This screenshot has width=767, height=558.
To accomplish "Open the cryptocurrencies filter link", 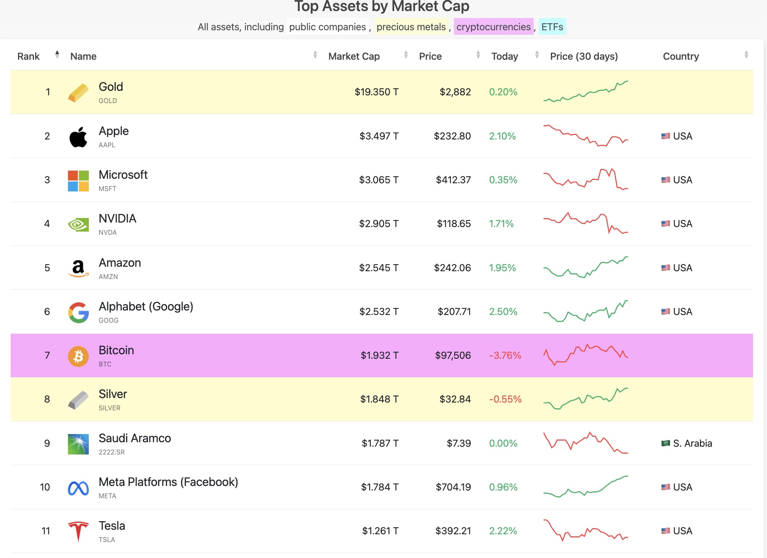I will pos(494,27).
